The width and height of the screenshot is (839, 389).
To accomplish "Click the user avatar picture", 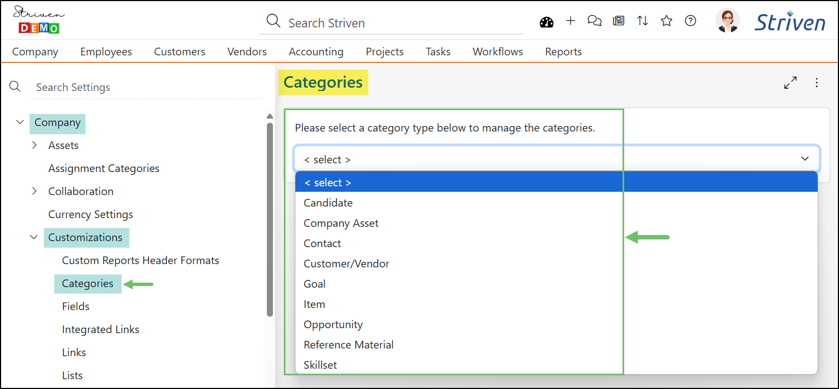I will click(x=728, y=21).
